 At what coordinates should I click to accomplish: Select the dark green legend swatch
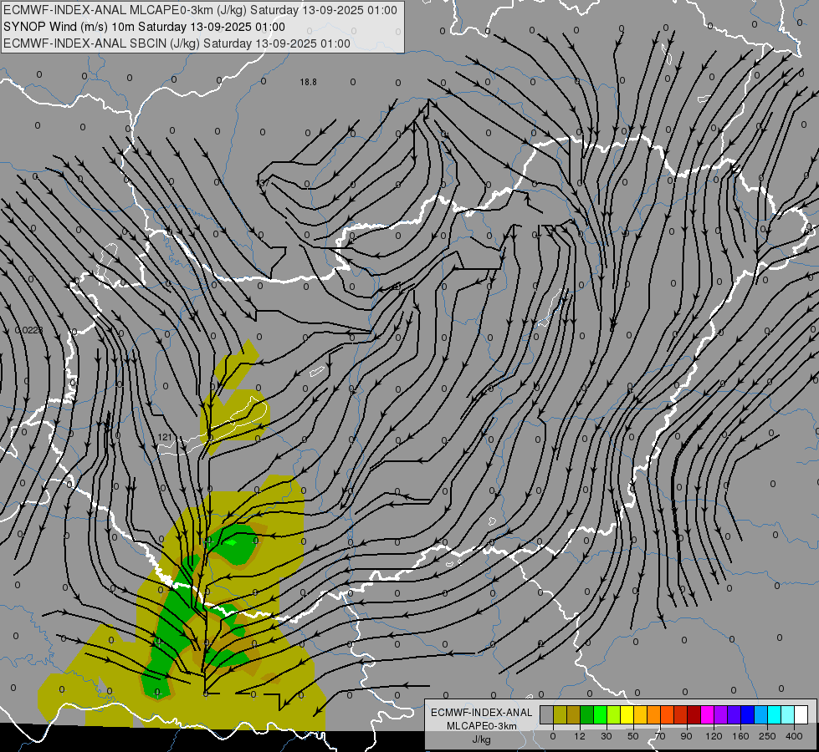click(x=587, y=714)
